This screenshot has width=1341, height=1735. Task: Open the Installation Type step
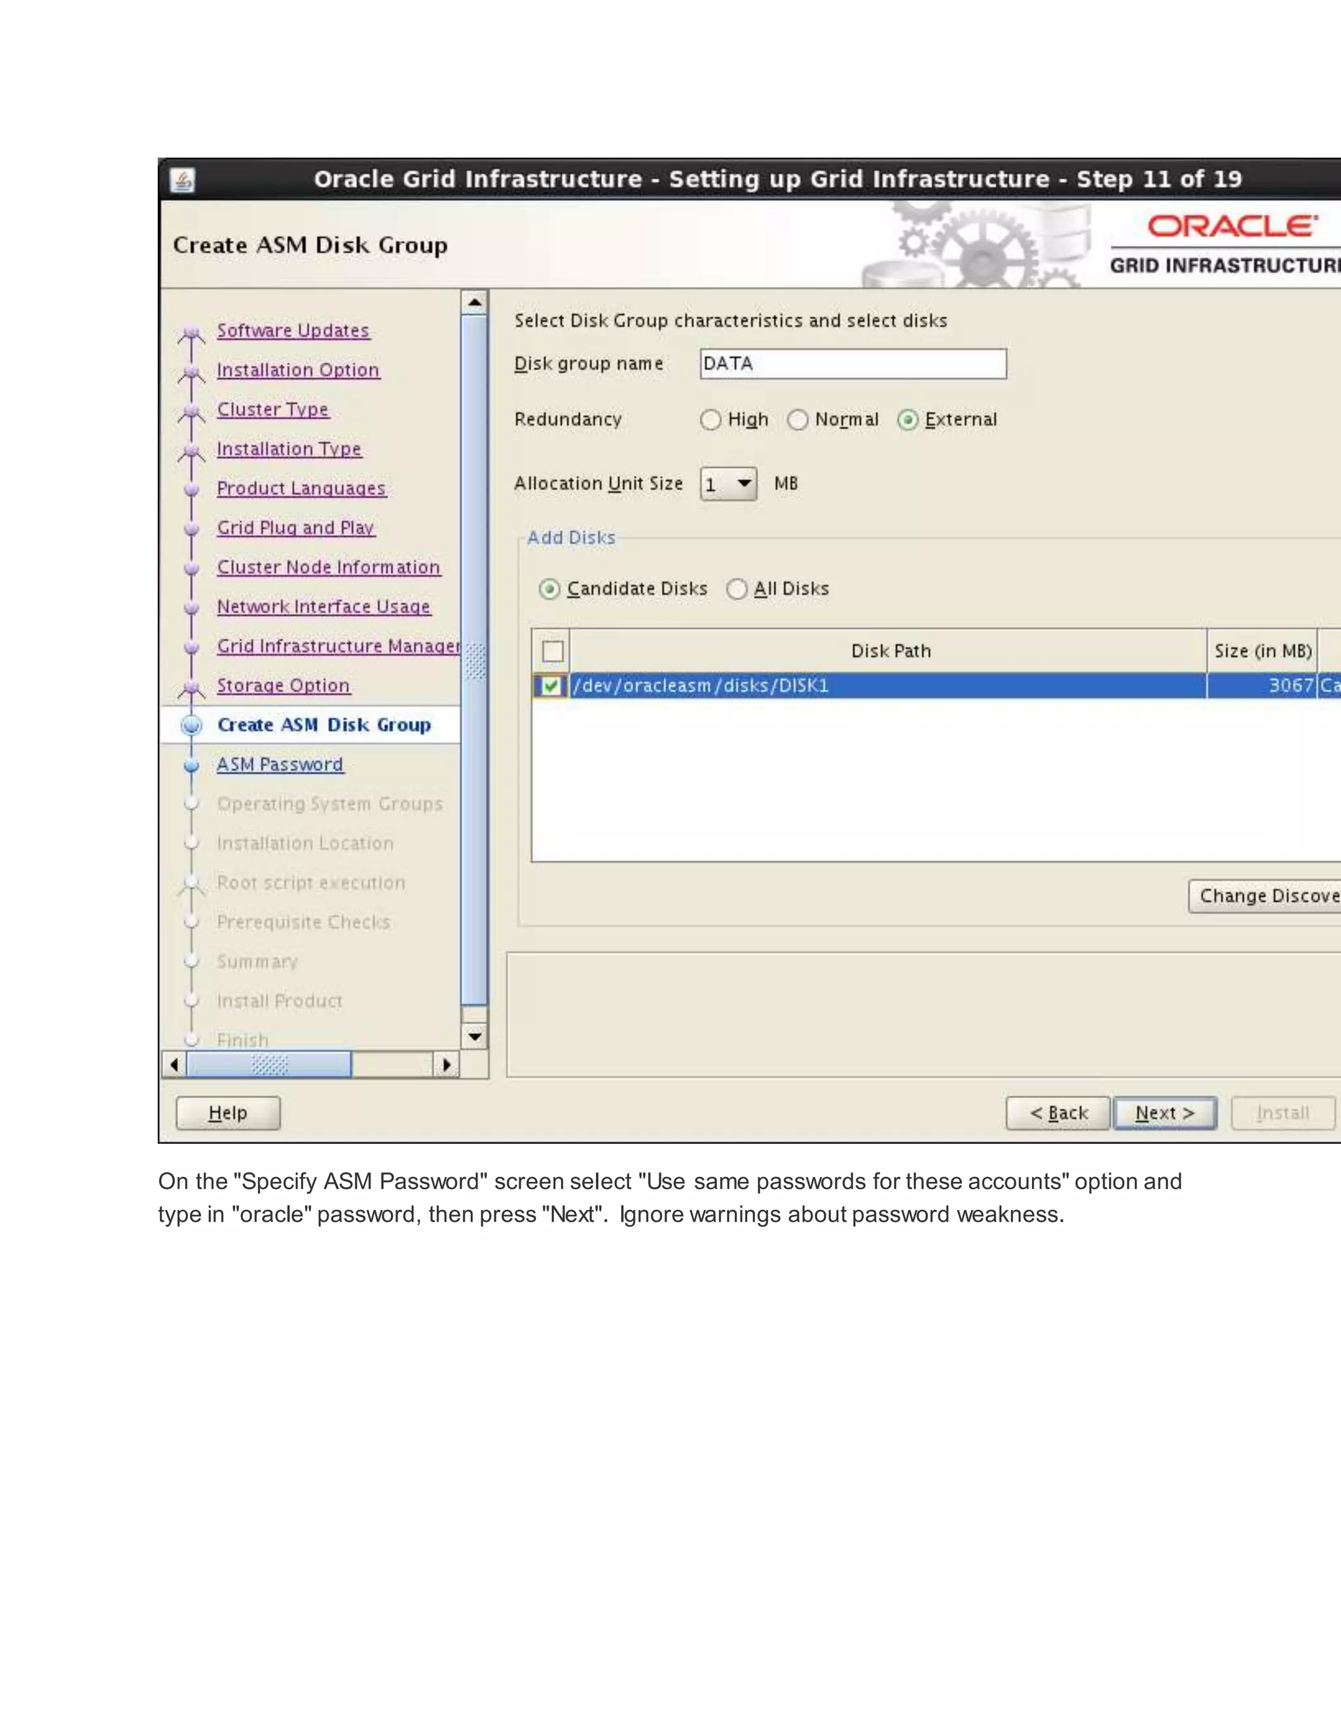tap(289, 449)
